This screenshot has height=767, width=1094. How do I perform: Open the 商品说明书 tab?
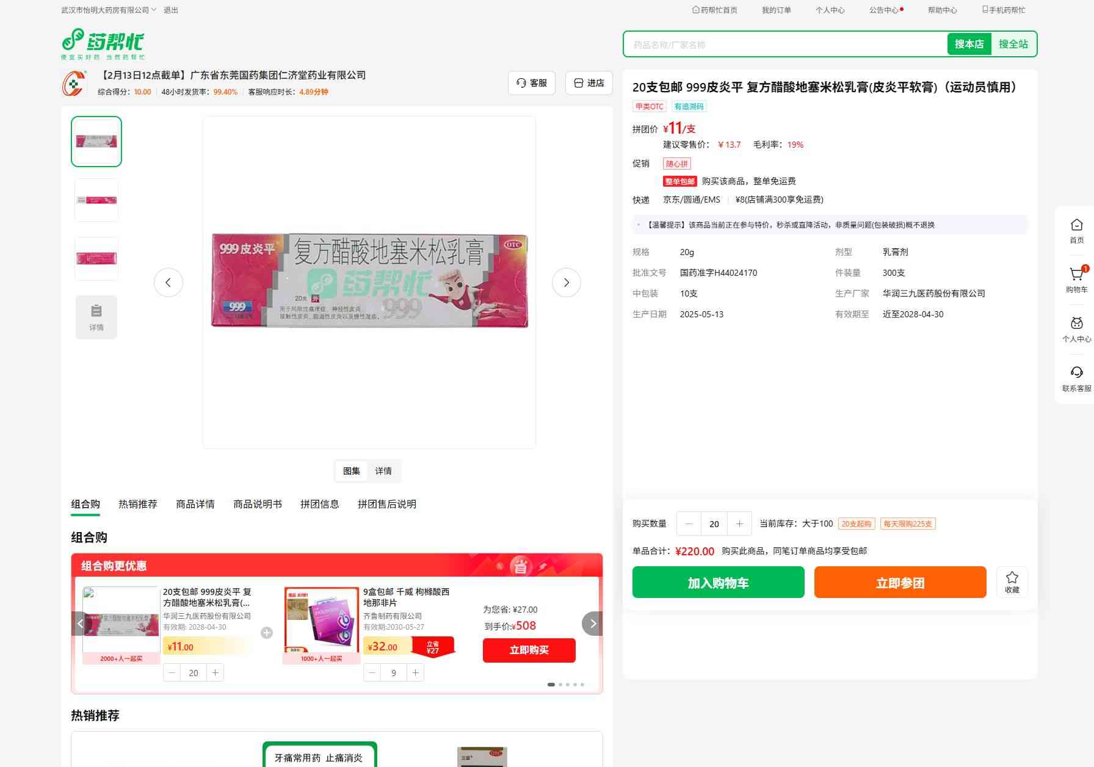tap(258, 504)
